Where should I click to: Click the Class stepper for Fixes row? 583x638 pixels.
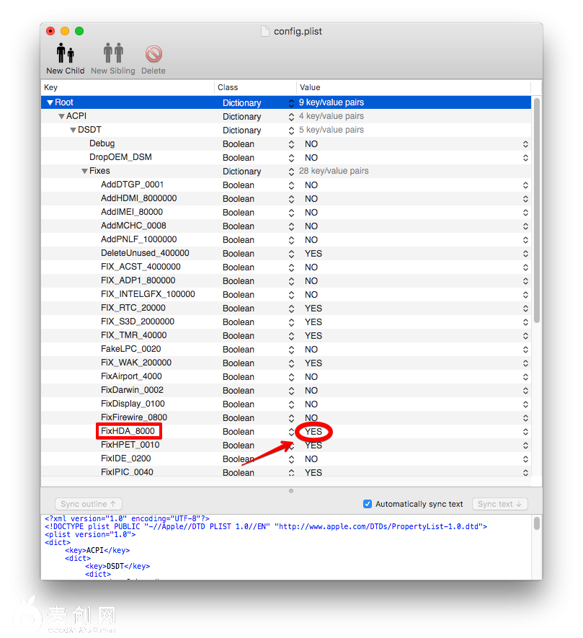coord(290,171)
